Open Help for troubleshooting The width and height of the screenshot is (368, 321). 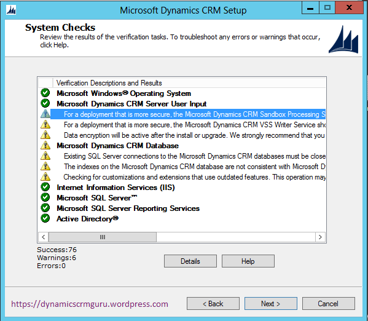pyautogui.click(x=248, y=261)
